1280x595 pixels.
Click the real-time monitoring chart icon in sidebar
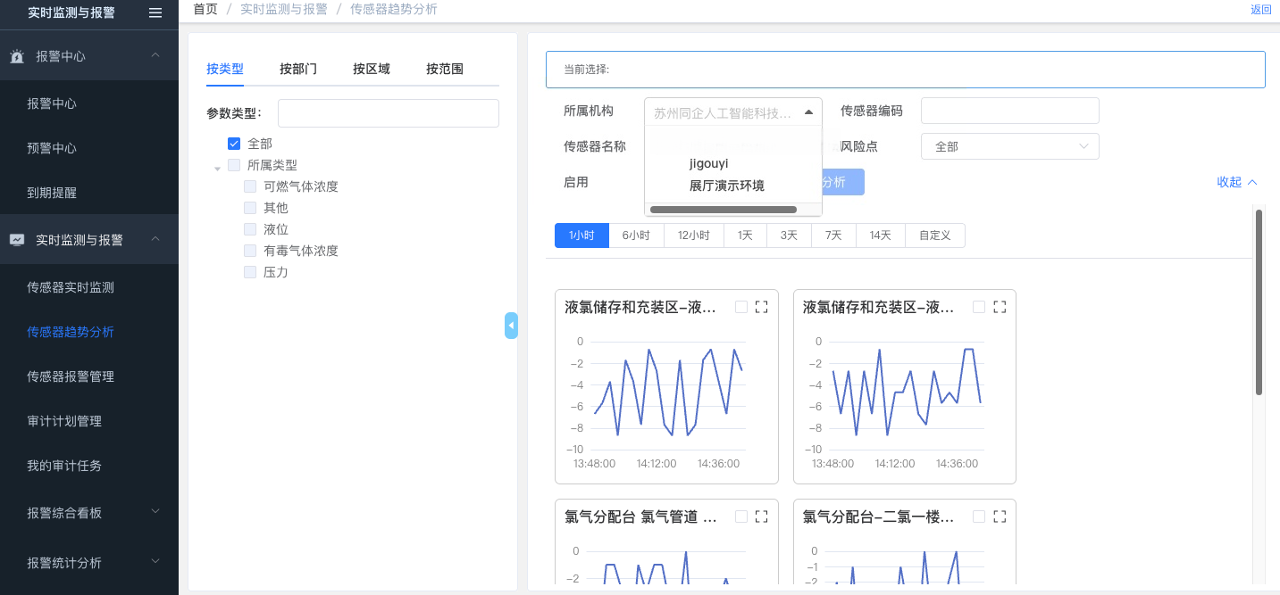(17, 240)
